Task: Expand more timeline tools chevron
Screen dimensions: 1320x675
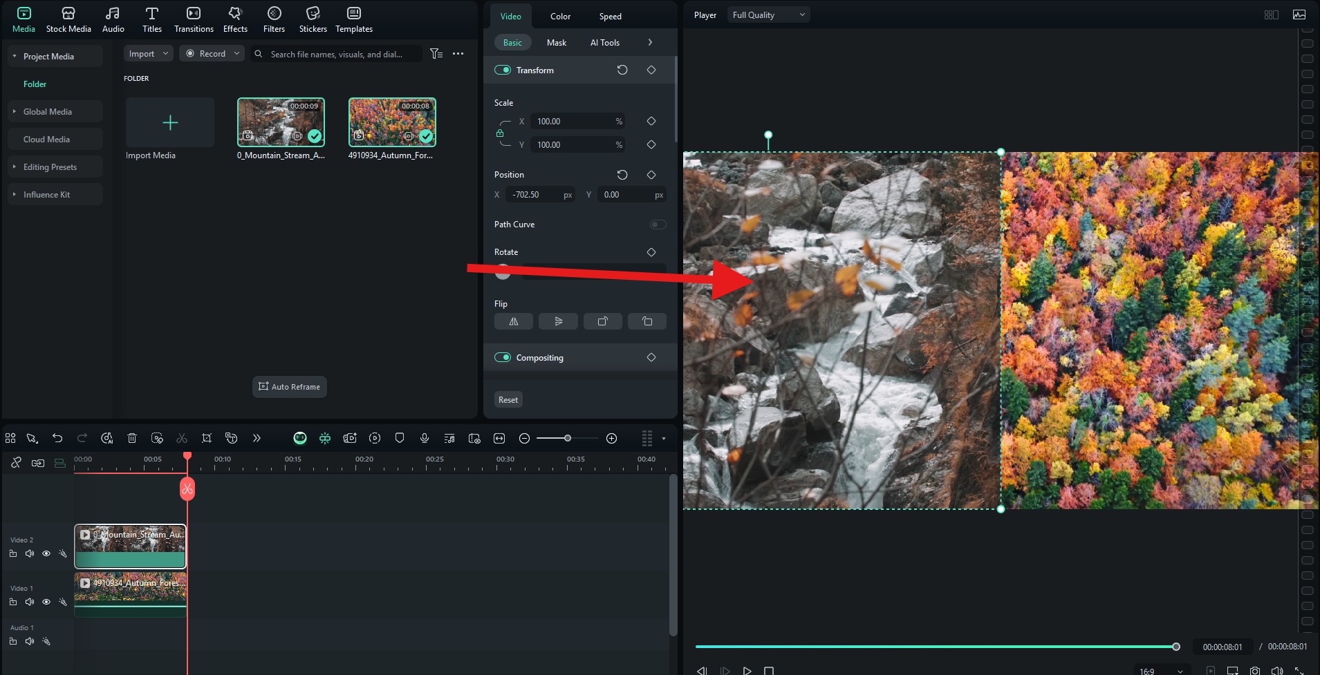Action: [257, 438]
